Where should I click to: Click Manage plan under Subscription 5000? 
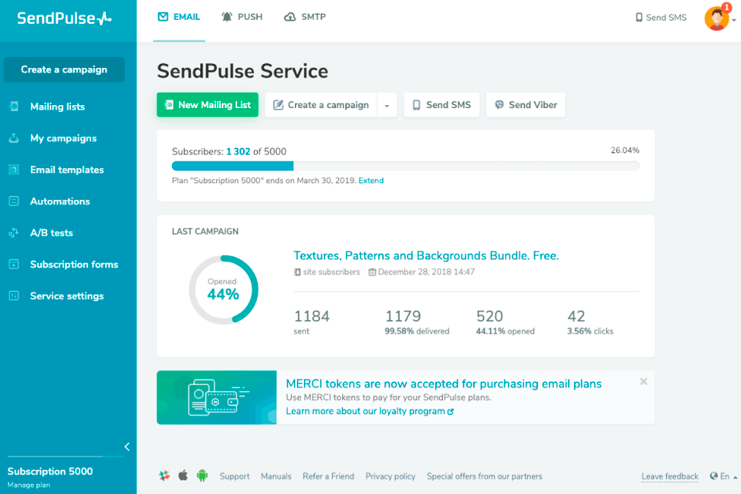pos(29,485)
